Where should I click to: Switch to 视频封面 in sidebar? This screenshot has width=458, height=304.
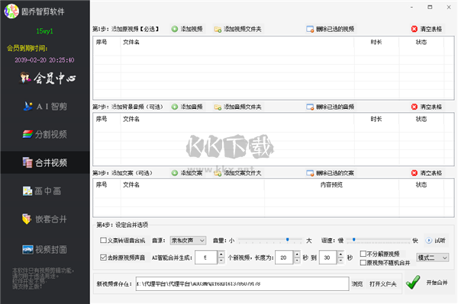coord(44,249)
